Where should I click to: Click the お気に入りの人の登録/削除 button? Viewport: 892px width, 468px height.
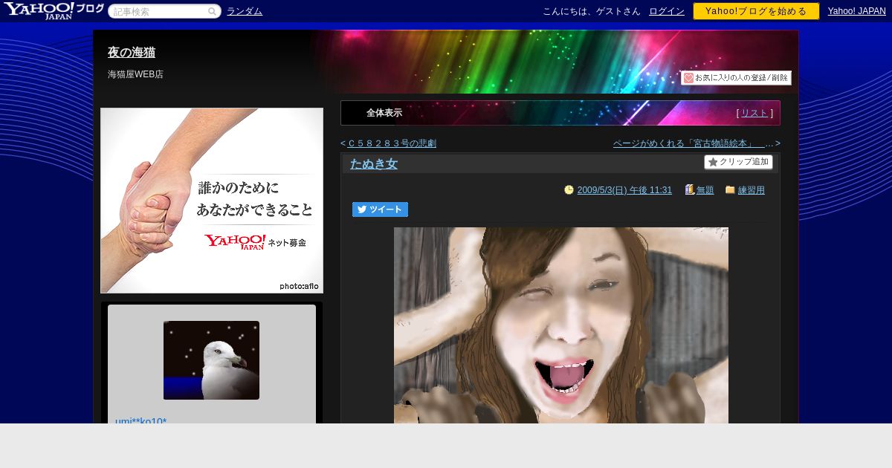click(x=736, y=78)
